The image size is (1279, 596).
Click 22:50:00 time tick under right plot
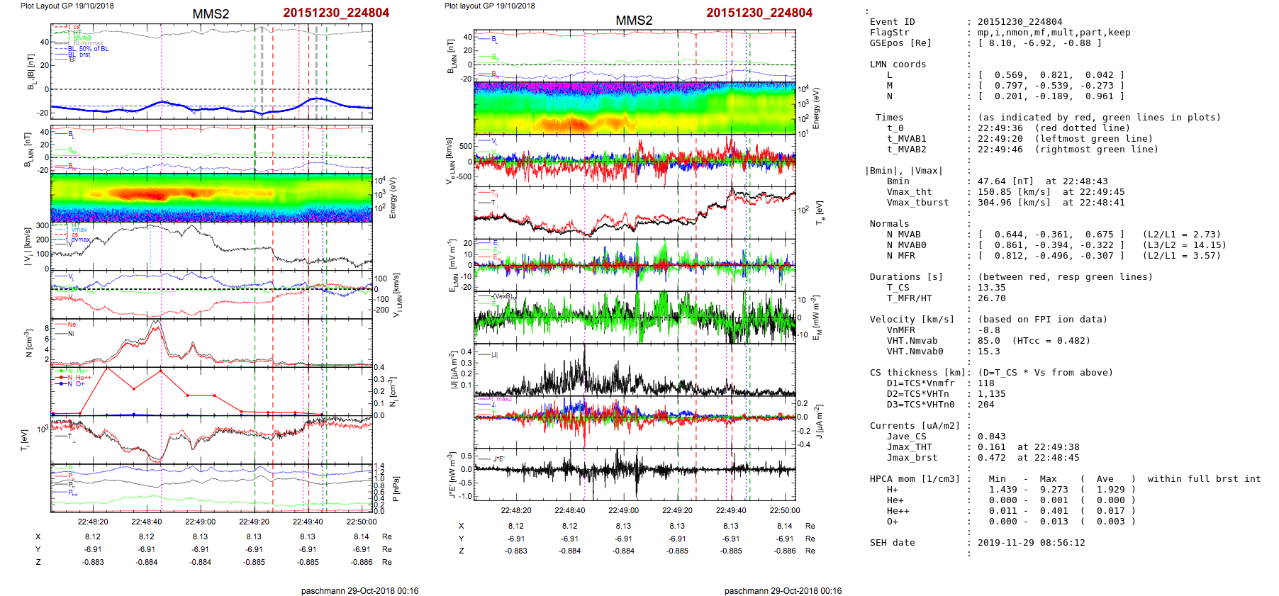click(x=784, y=510)
